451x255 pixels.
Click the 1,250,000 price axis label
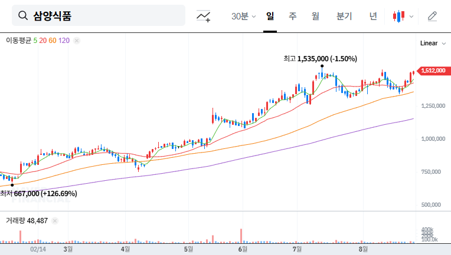[433, 106]
